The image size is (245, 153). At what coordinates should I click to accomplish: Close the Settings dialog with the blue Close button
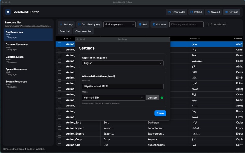pyautogui.click(x=160, y=113)
